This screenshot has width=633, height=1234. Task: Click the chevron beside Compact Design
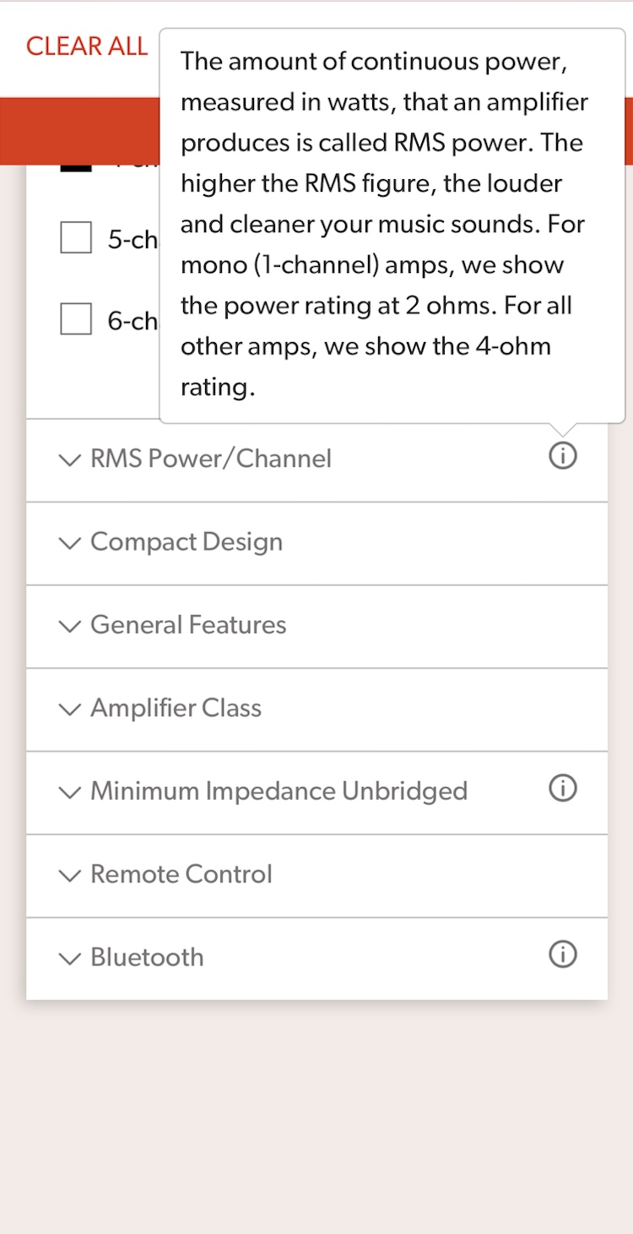coord(70,542)
